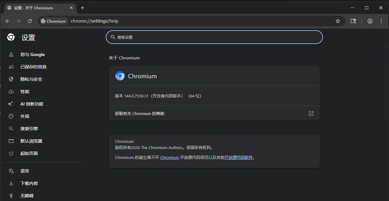Image resolution: width=389 pixels, height=201 pixels.
Task: Open 获取有关 Chromium 的帮助 row
Action: (214, 113)
